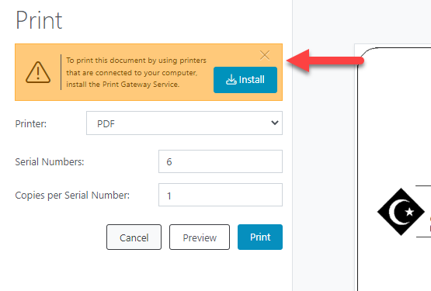Dismiss the Print Gateway warning banner

tap(265, 55)
